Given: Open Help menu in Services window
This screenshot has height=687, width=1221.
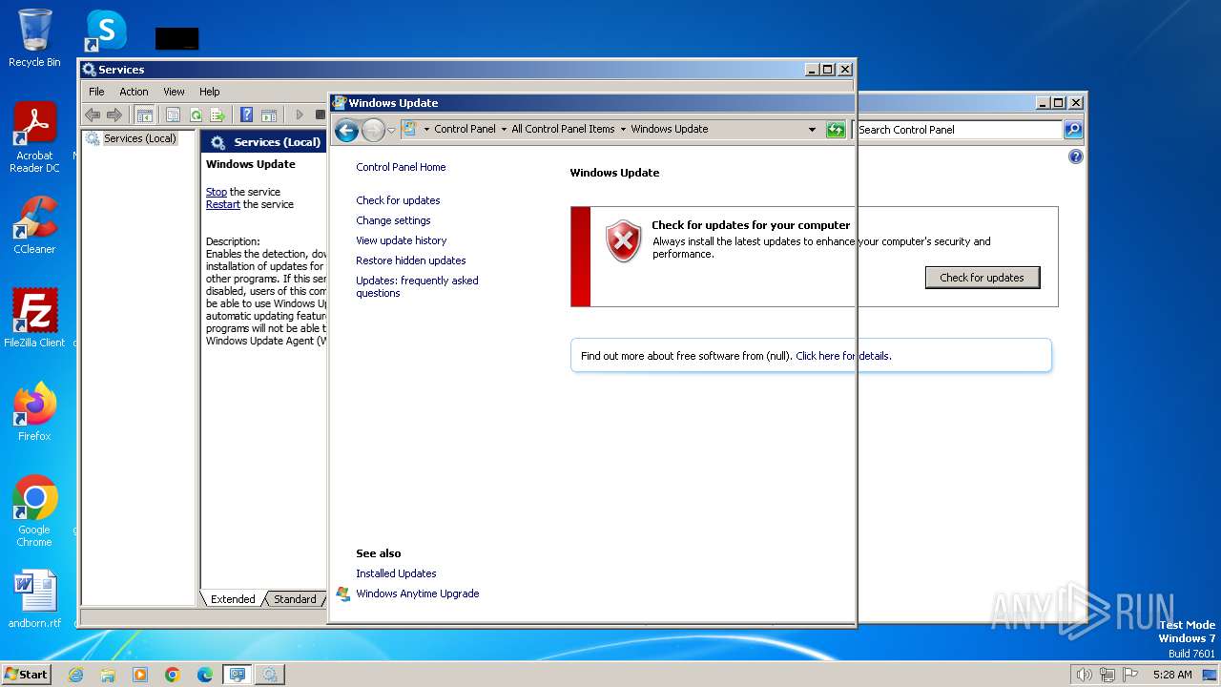Looking at the screenshot, I should 209,92.
